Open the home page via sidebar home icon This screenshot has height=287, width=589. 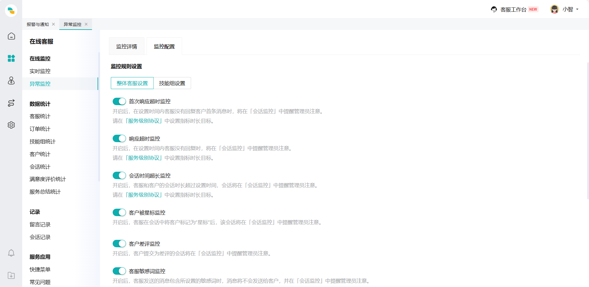(x=11, y=36)
